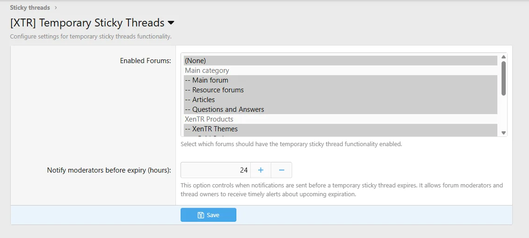
Task: Open the Temporary Sticky Threads title dropdown
Action: (x=171, y=23)
